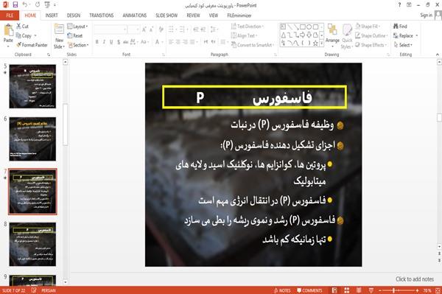Click Fit slide to window icon

coord(438,290)
